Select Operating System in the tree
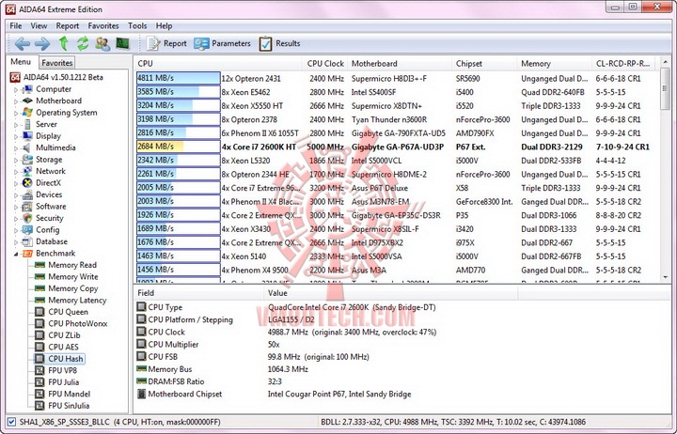The image size is (677, 434). click(x=67, y=113)
